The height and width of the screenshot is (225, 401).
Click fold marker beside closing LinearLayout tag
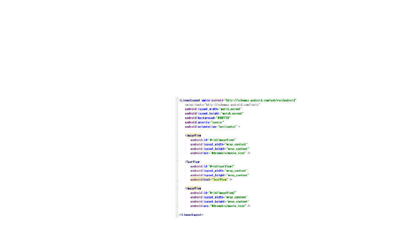click(x=177, y=215)
